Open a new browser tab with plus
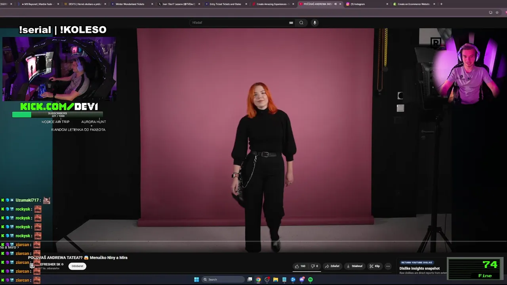This screenshot has height=285, width=507. 441,4
